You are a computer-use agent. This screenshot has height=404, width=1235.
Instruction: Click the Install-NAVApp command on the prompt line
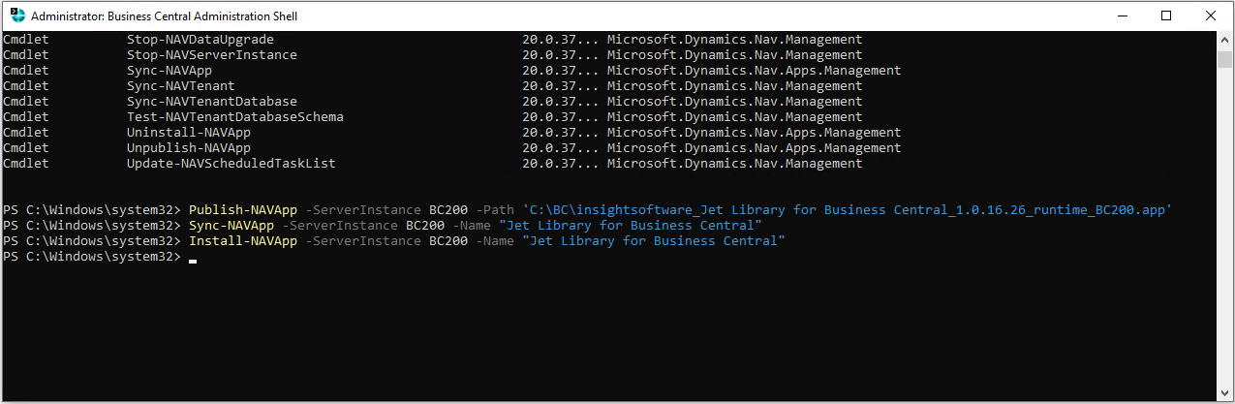tap(243, 241)
